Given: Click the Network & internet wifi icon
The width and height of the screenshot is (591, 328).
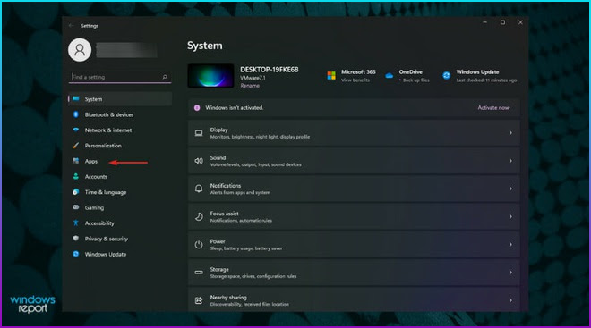Looking at the screenshot, I should [x=76, y=130].
